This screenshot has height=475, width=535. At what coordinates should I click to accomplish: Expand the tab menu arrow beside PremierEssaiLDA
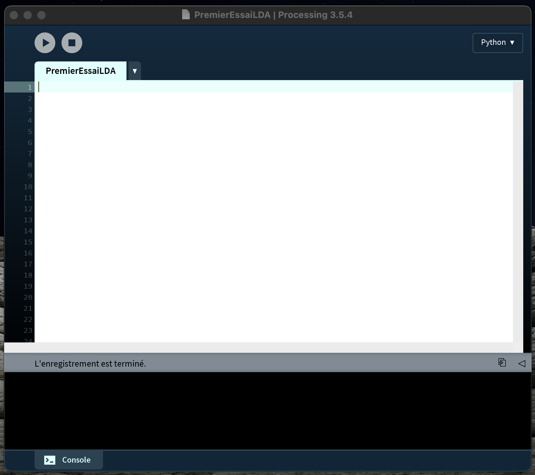134,71
